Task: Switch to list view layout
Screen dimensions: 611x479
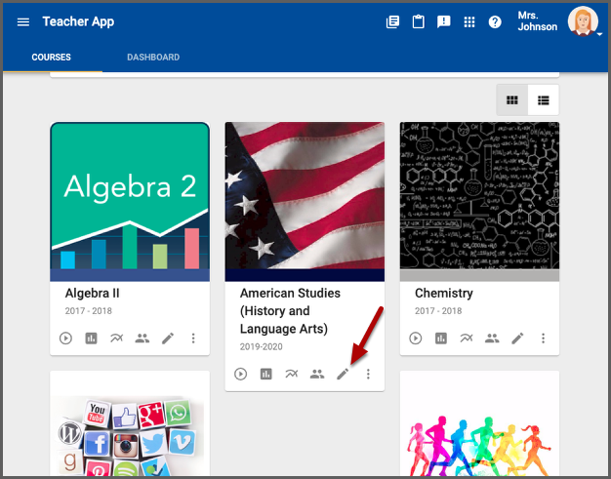Action: point(544,100)
